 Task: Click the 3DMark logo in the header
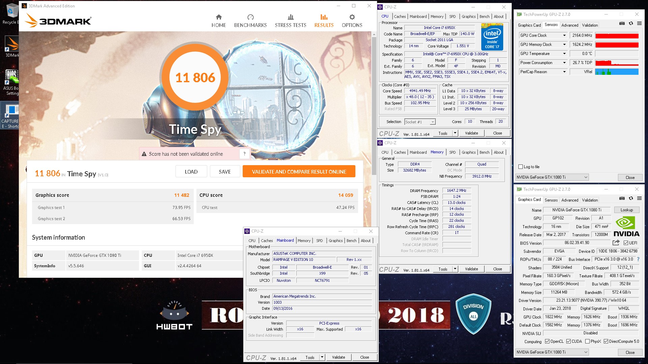(58, 21)
